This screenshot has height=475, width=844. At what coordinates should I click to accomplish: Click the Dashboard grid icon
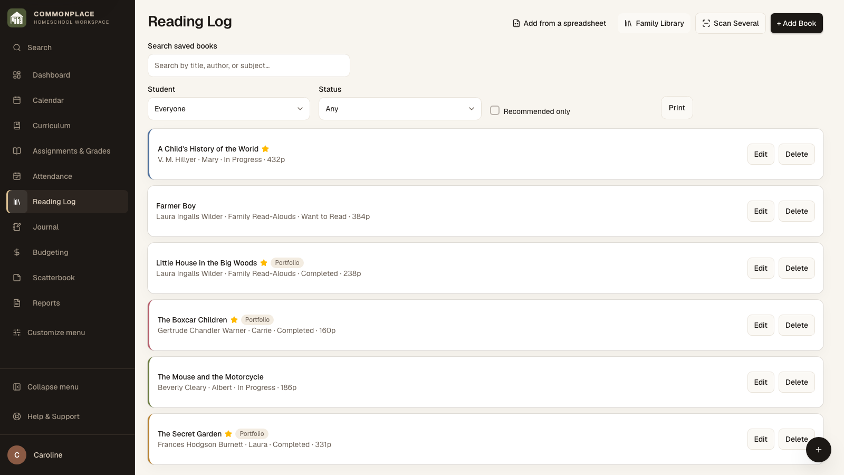[x=17, y=75]
